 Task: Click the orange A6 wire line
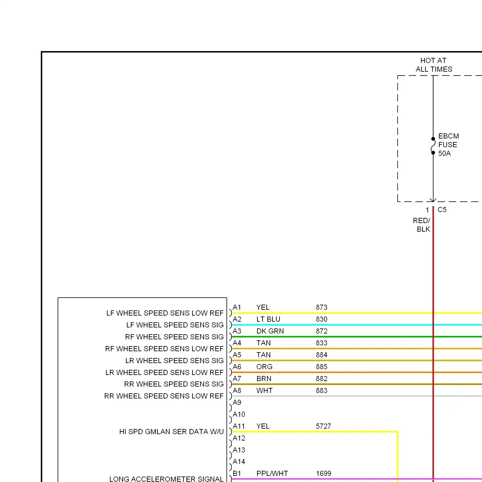357,372
